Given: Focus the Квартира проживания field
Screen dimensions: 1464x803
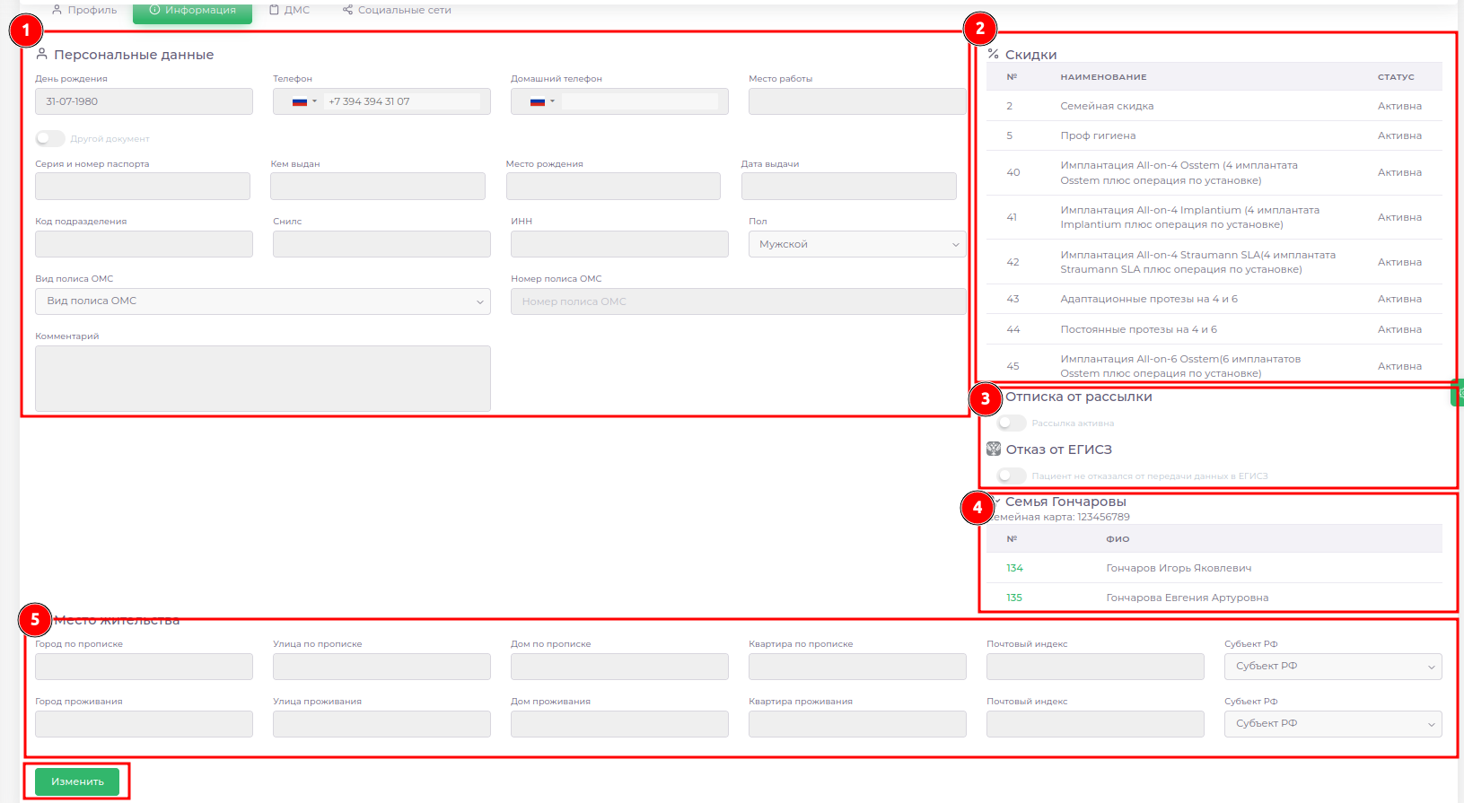Looking at the screenshot, I should 857,724.
